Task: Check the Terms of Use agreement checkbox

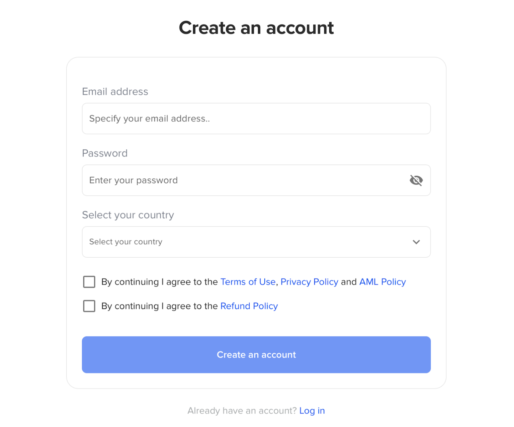Action: coord(89,282)
